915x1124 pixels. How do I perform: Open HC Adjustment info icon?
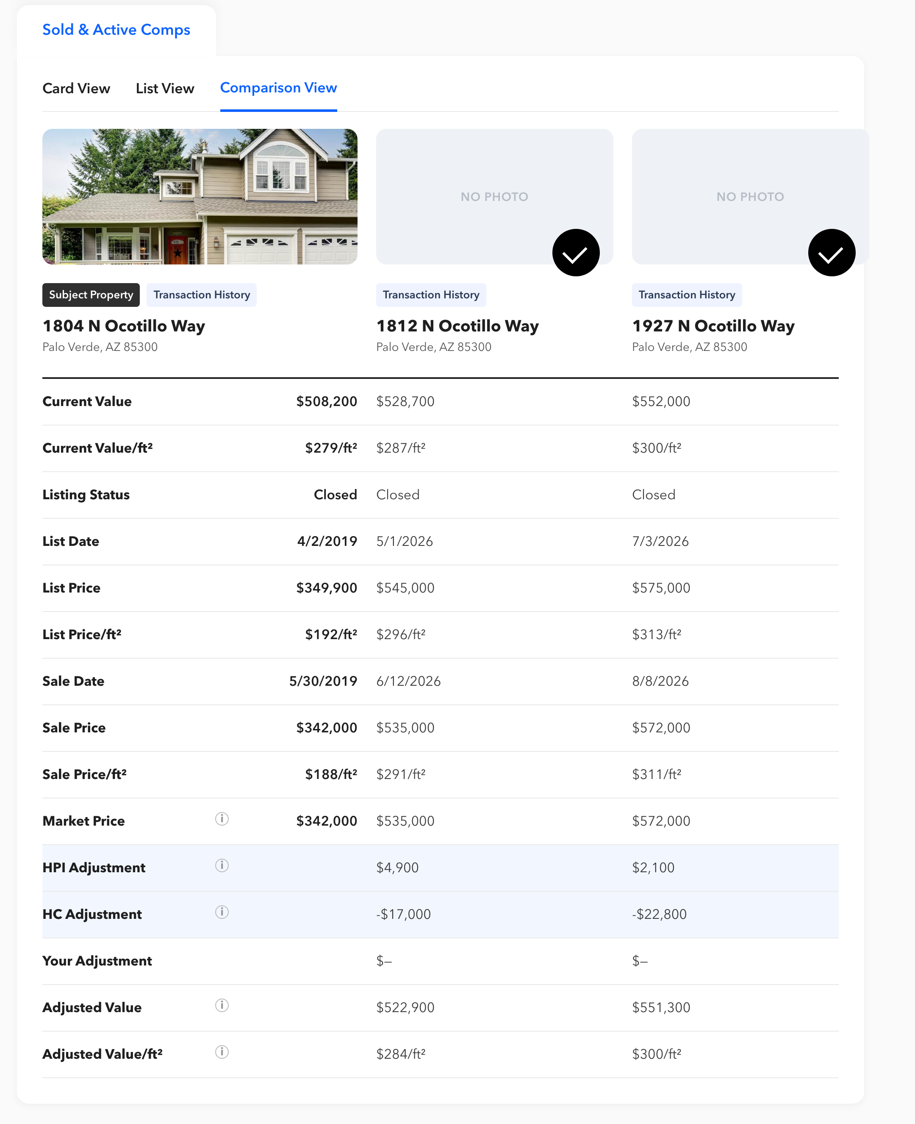(x=222, y=912)
